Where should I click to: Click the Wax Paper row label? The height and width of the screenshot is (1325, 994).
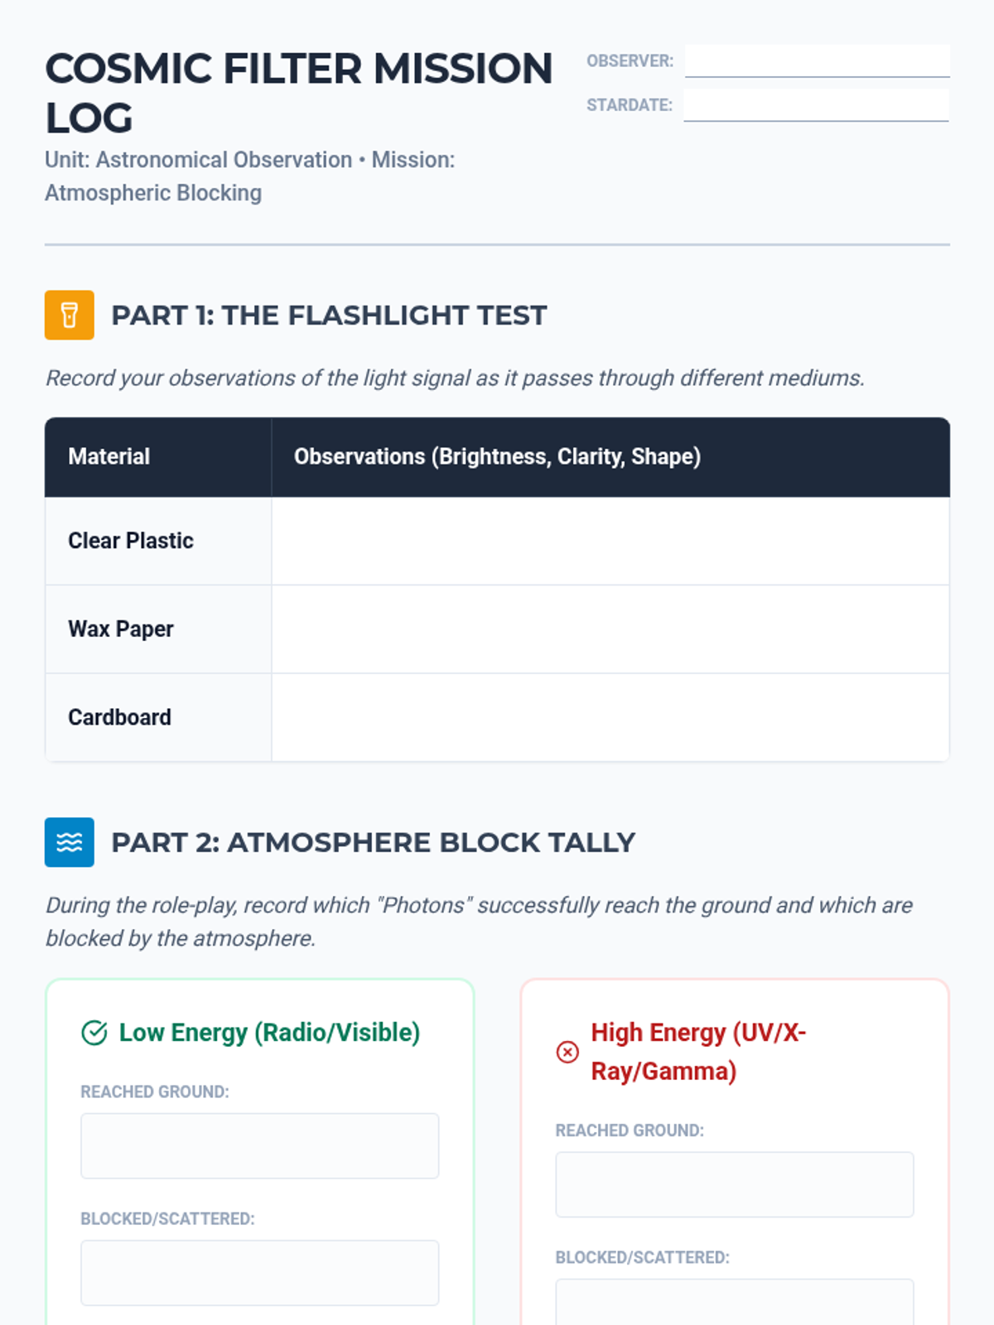121,629
